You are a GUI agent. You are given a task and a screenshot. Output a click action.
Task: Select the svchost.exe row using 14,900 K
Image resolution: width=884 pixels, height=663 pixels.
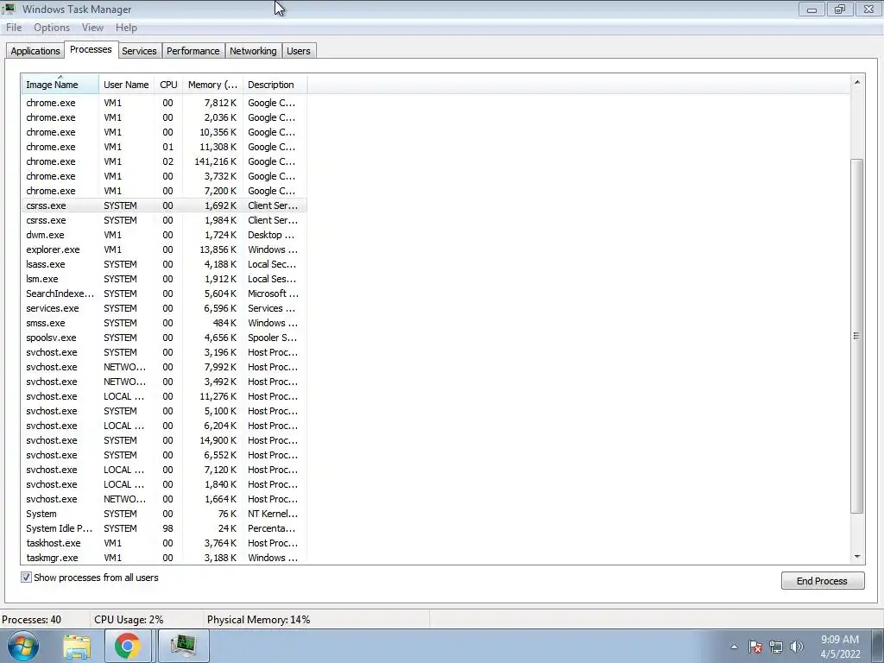click(164, 440)
